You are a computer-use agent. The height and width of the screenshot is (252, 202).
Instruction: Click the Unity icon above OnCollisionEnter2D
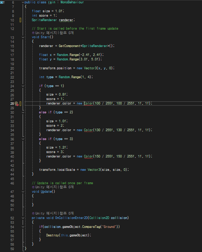33,213
